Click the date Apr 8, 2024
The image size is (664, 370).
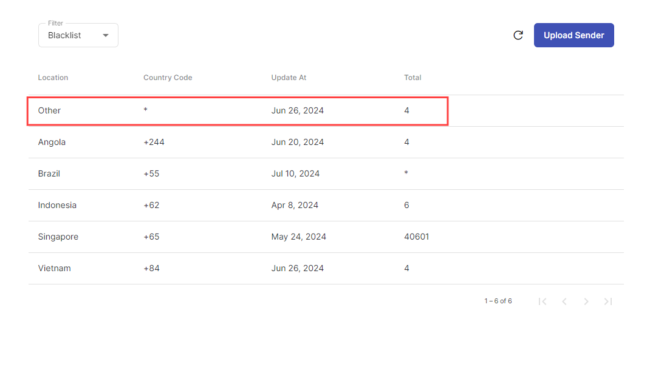click(295, 205)
